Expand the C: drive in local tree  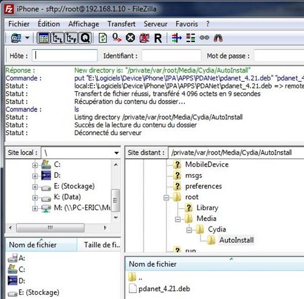point(35,165)
